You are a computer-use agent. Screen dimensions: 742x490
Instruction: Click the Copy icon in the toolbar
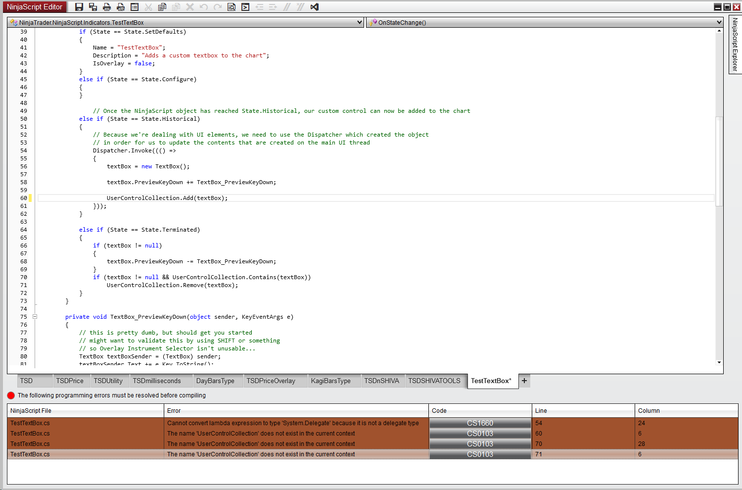(162, 7)
